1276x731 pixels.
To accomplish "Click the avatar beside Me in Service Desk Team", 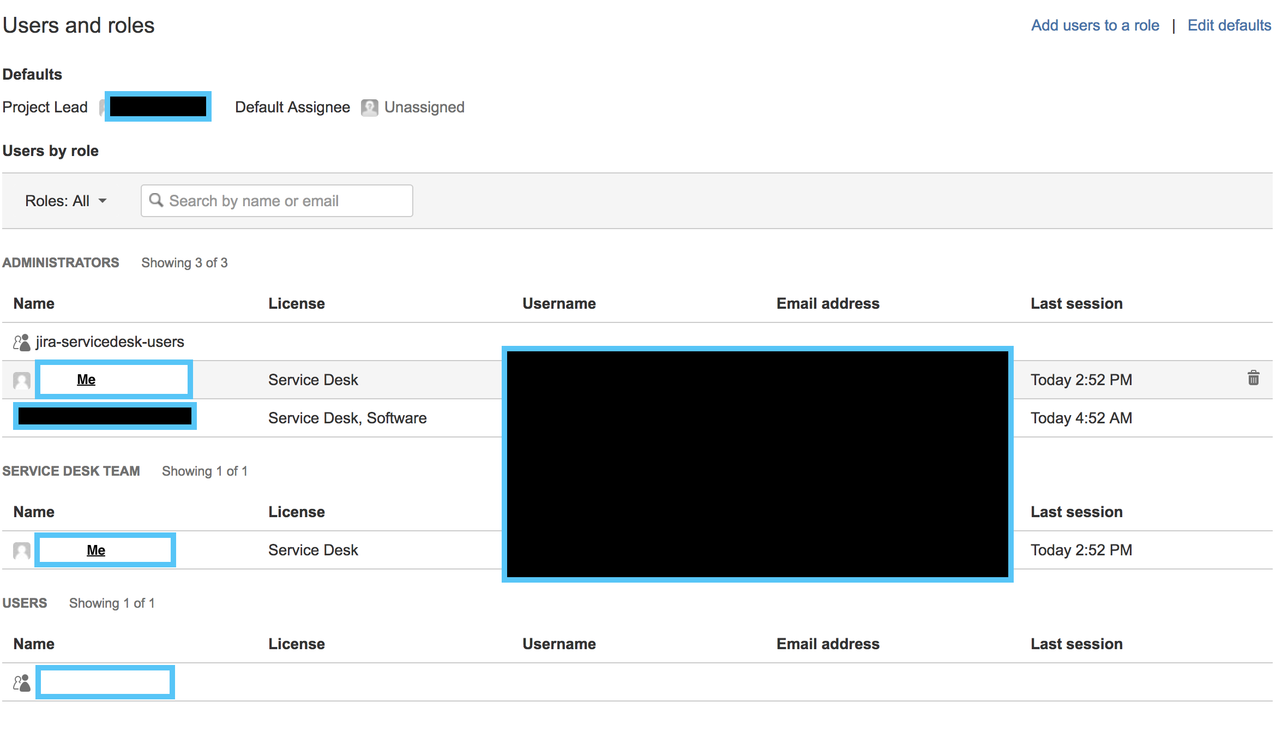I will coord(22,550).
